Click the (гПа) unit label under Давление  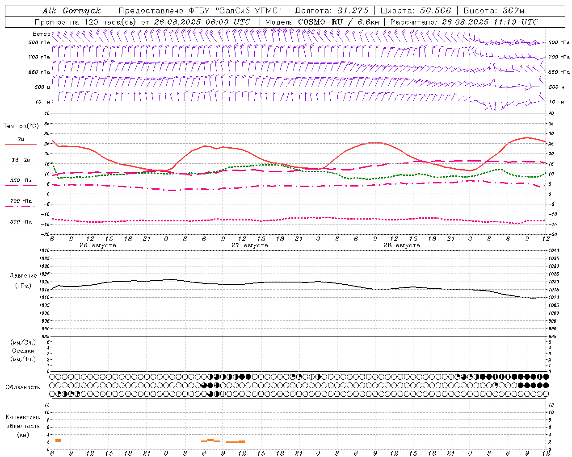[23, 286]
